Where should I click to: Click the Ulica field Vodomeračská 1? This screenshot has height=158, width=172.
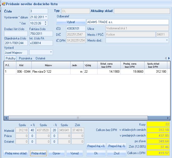click(137, 28)
